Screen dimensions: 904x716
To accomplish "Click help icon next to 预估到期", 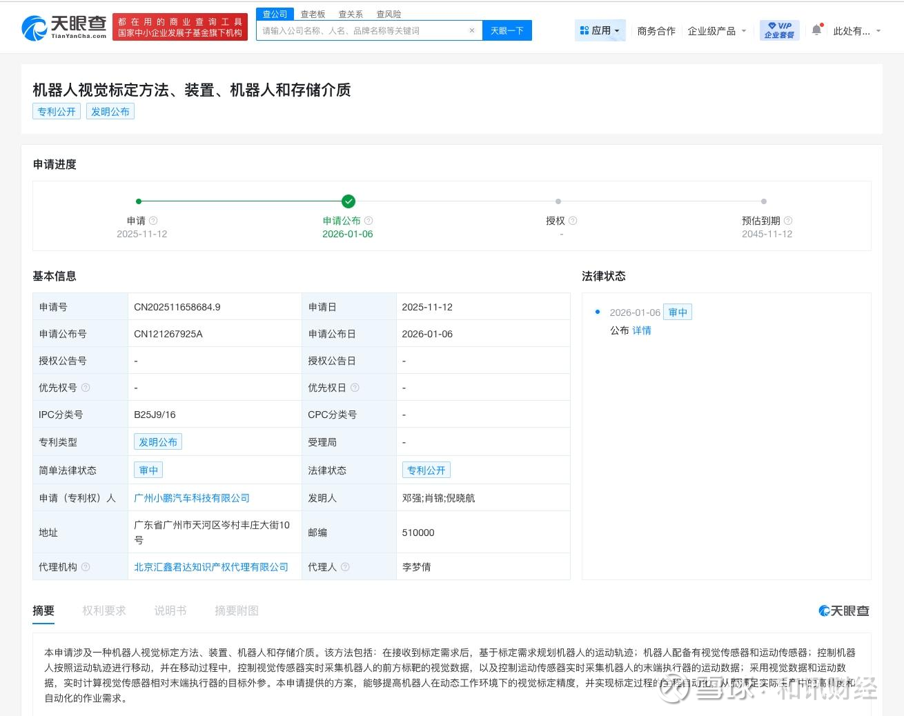I will (x=788, y=221).
